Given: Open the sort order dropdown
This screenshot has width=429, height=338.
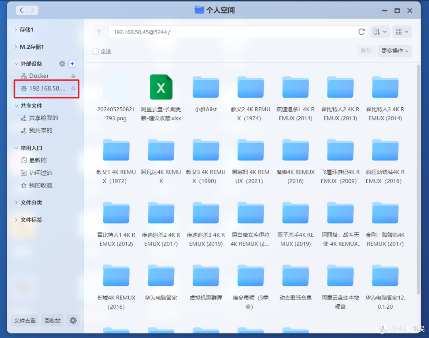Looking at the screenshot, I should click(x=380, y=32).
